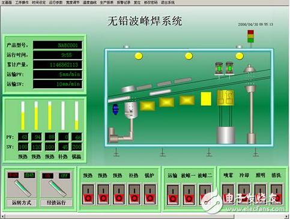290x219 pixels.
Task: Click the 运转方式 label button
Action: pos(22,203)
